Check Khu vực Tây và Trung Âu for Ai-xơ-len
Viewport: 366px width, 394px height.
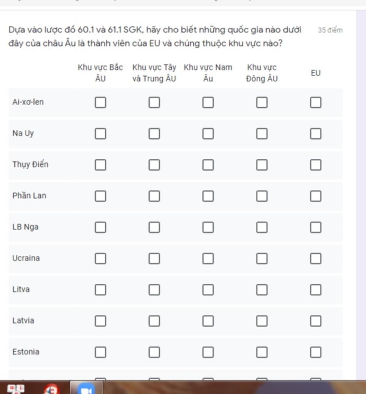pyautogui.click(x=154, y=102)
